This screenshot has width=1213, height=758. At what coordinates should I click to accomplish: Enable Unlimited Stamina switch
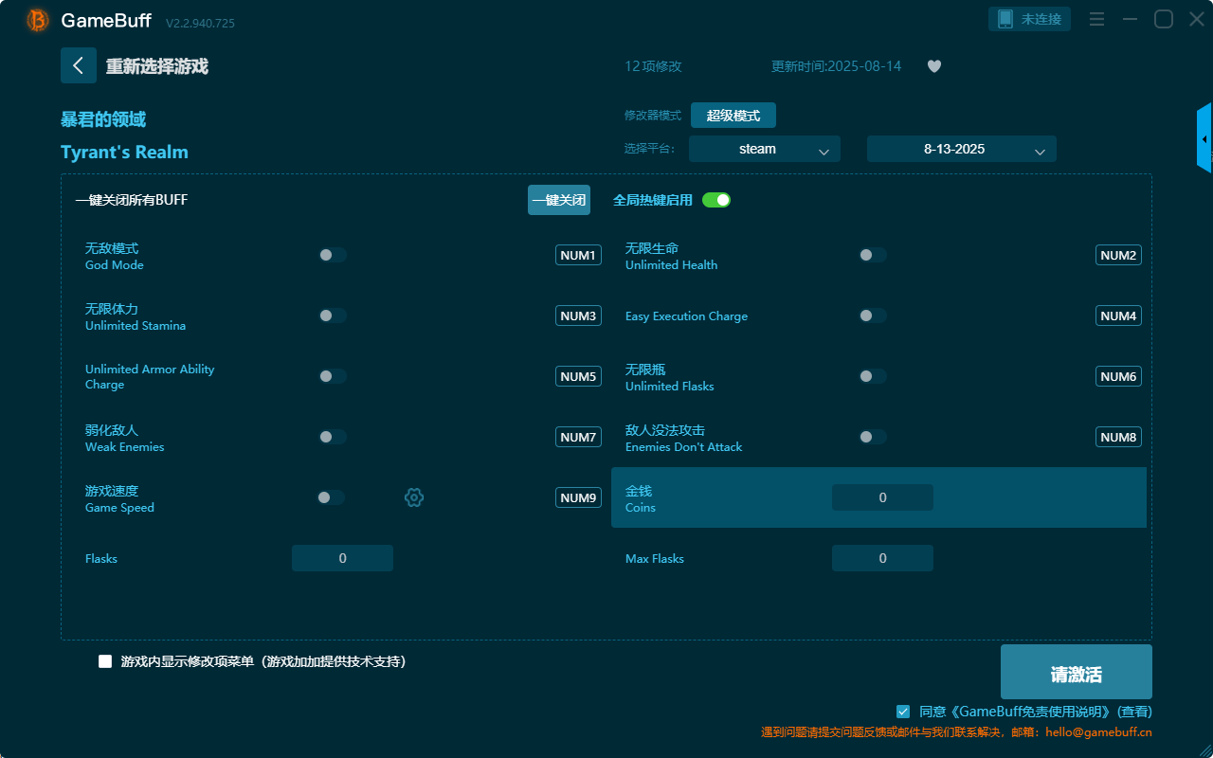(333, 316)
